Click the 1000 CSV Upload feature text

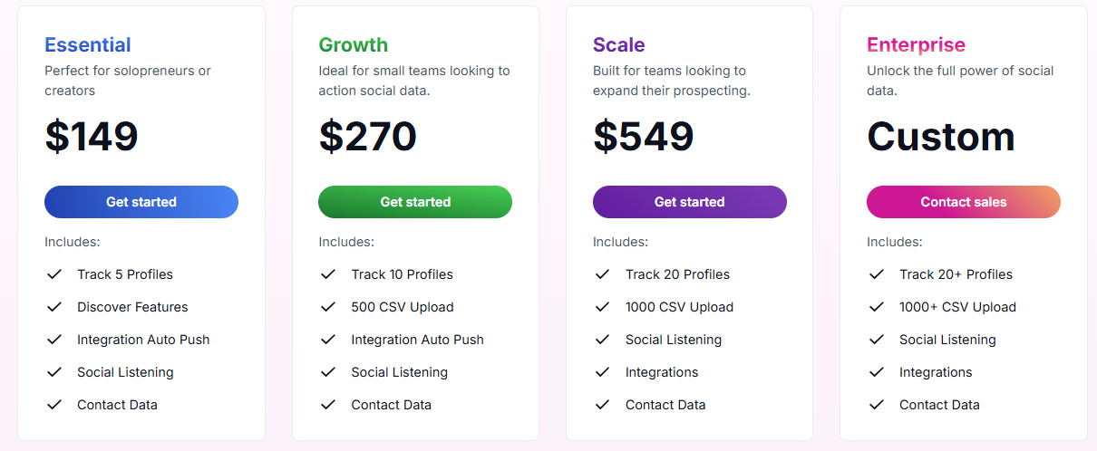[679, 307]
